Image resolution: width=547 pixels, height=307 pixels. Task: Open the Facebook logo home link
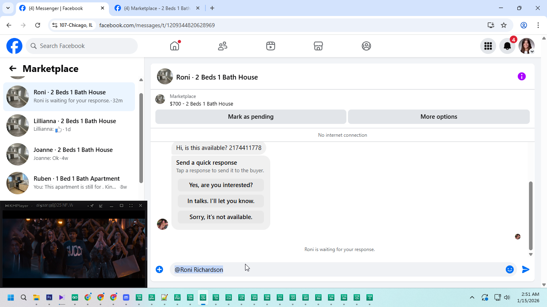click(x=14, y=46)
